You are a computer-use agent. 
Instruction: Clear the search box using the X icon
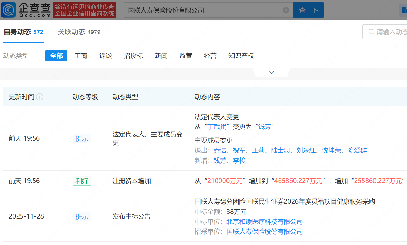(x=286, y=10)
